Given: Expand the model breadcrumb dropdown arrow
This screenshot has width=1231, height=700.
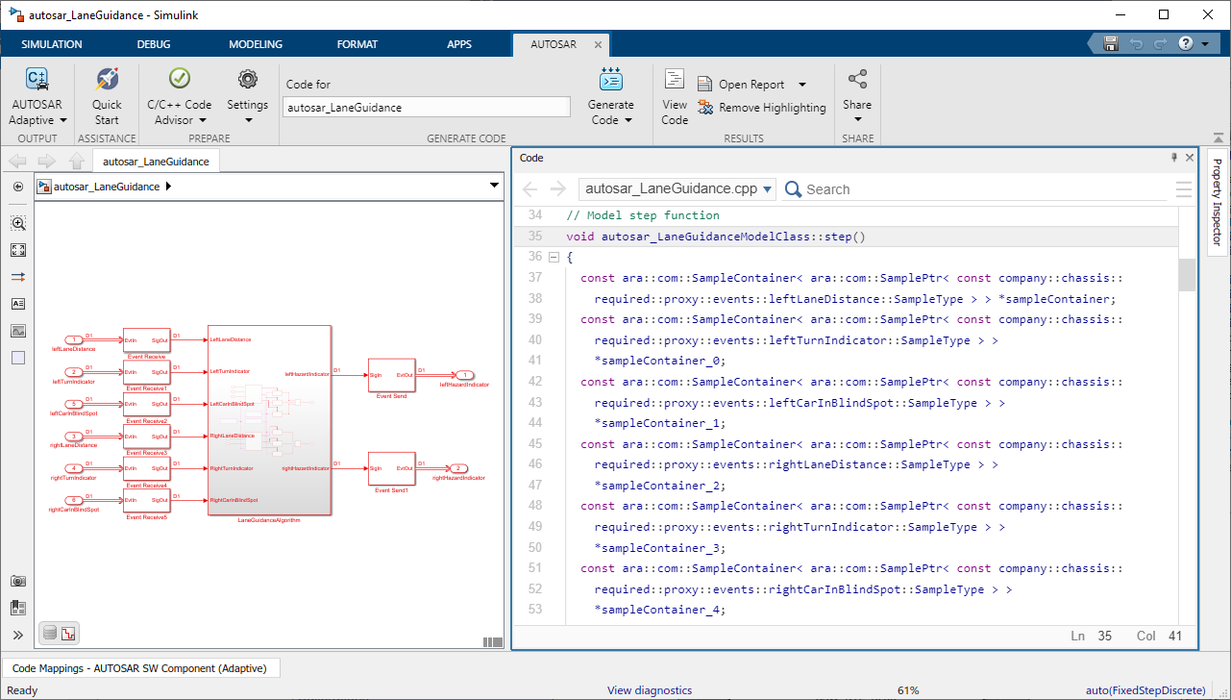Looking at the screenshot, I should [x=494, y=186].
